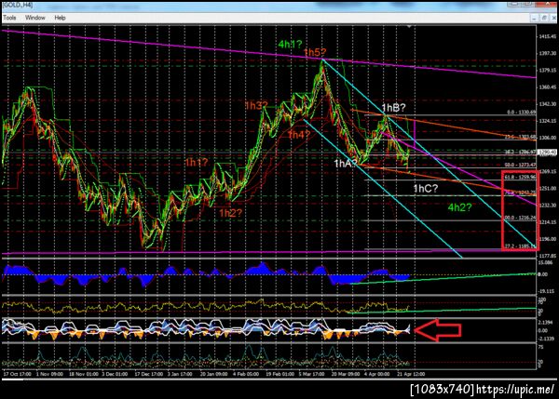
Task: Click Fibonacci level '38.2 - 1286.97'
Action: pyautogui.click(x=521, y=152)
